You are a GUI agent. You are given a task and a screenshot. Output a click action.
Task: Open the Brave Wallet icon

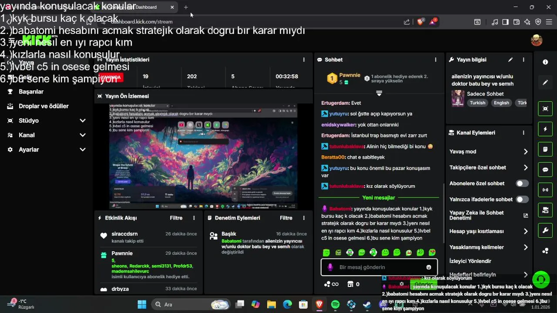[517, 22]
